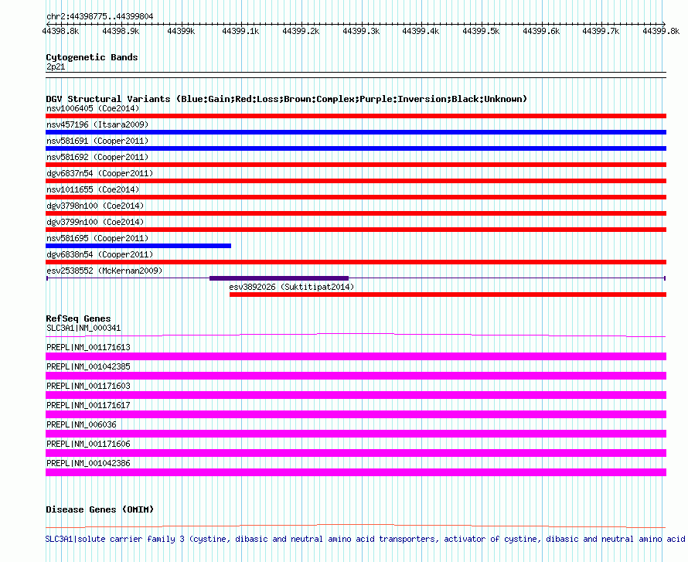Open SLC3A1 solute carrier family 3 OMIM link
Viewport: 688px width, 562px height.
click(x=365, y=539)
